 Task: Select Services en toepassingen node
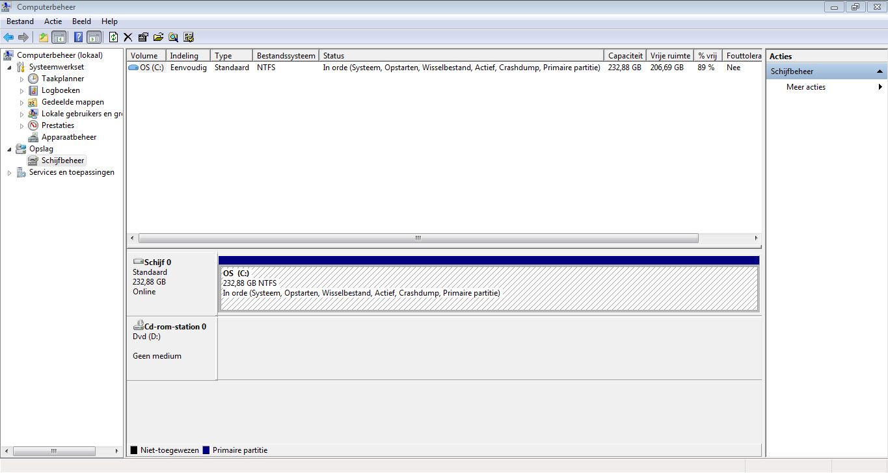click(72, 172)
